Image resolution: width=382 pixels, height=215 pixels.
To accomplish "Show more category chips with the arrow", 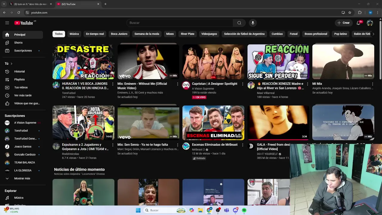I will (x=373, y=34).
